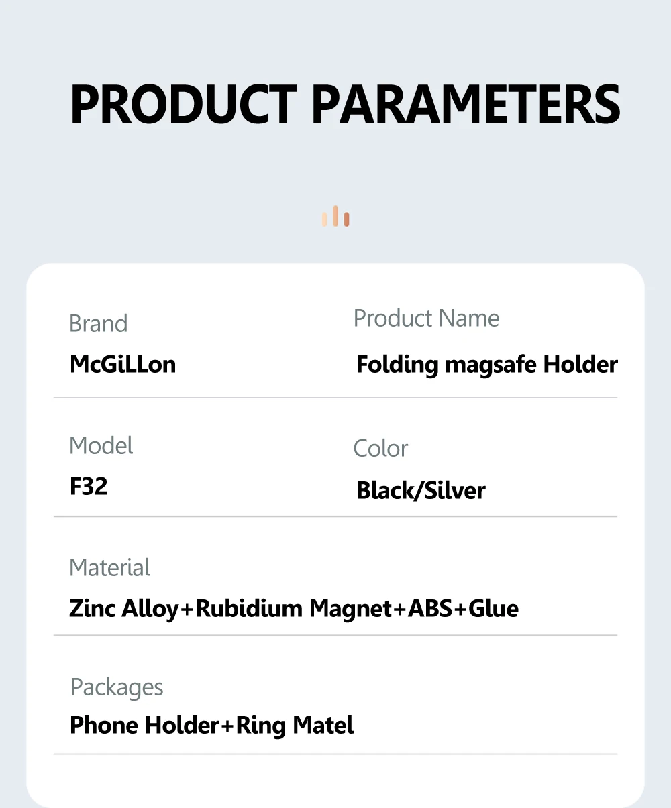This screenshot has width=671, height=808.
Task: Select the Packages label
Action: tap(117, 687)
